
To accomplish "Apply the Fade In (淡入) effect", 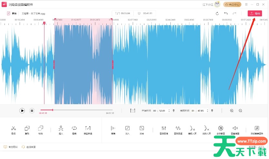I will pos(128,128).
